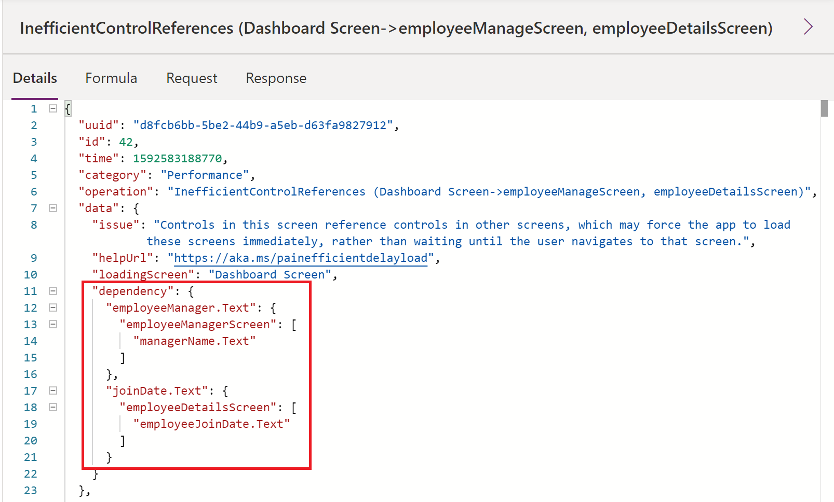Collapse the "joinDate.Text" node on line 17
The width and height of the screenshot is (834, 502).
(x=53, y=391)
